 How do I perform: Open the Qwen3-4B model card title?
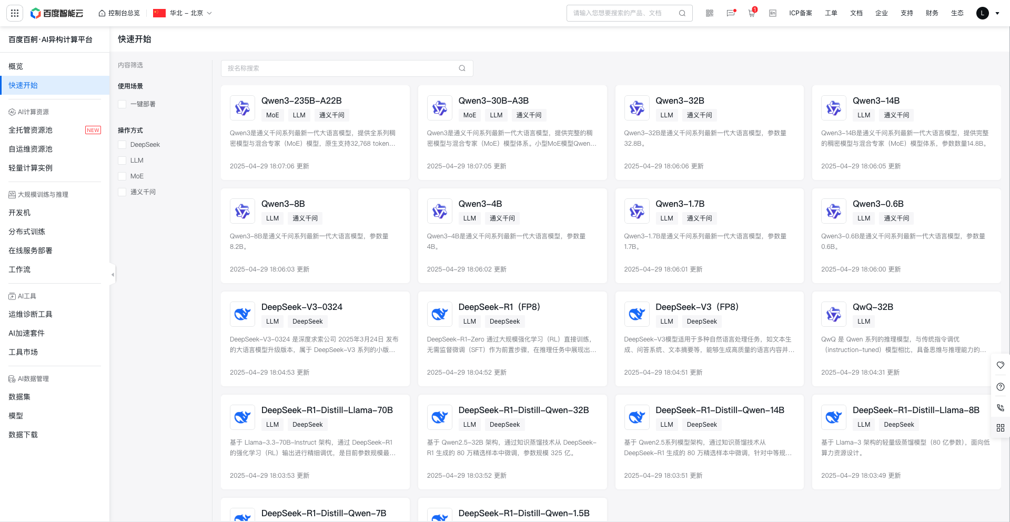pos(480,204)
